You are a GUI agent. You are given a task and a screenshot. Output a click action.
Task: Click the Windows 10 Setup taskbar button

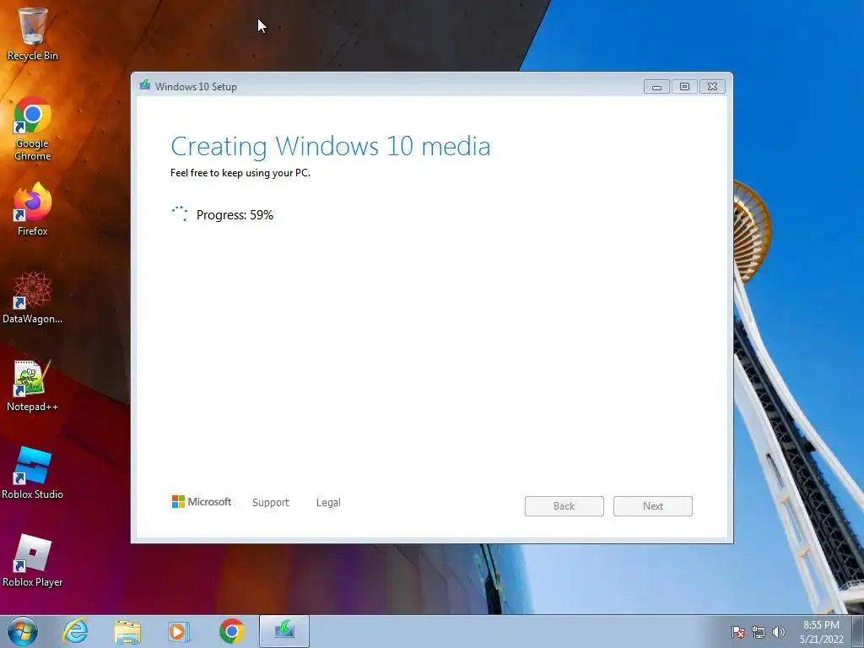pos(284,631)
